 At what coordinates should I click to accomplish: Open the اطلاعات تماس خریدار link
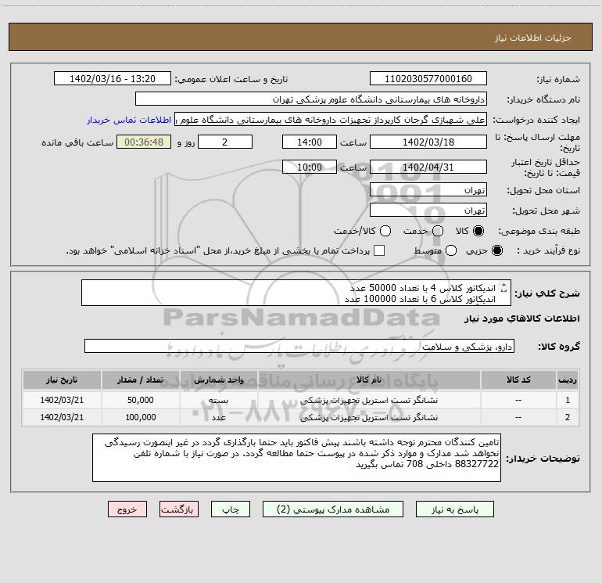pyautogui.click(x=129, y=120)
